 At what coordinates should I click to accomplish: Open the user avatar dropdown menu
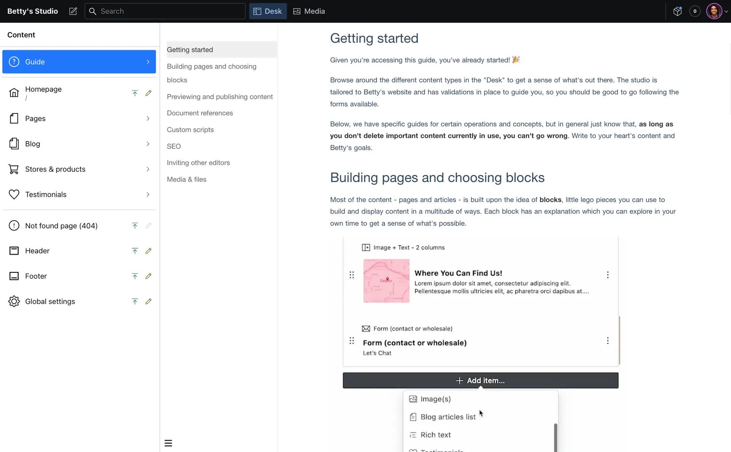coord(717,11)
